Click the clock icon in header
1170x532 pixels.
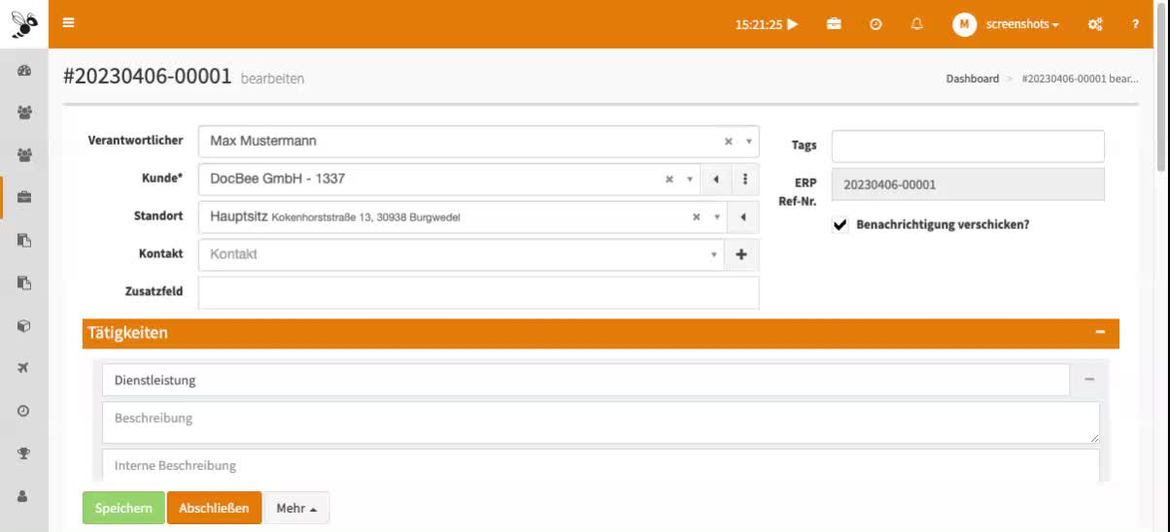(x=876, y=24)
